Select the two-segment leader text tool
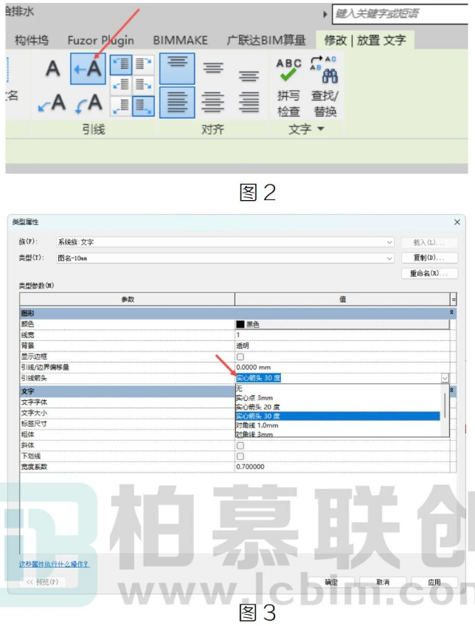The height and width of the screenshot is (626, 475). (52, 103)
